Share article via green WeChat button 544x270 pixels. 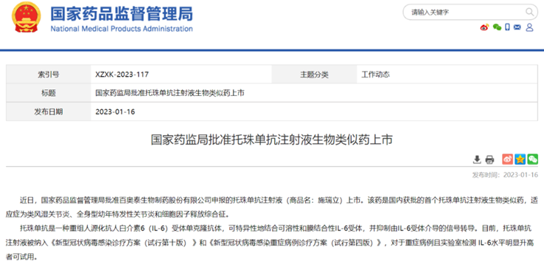click(x=532, y=159)
